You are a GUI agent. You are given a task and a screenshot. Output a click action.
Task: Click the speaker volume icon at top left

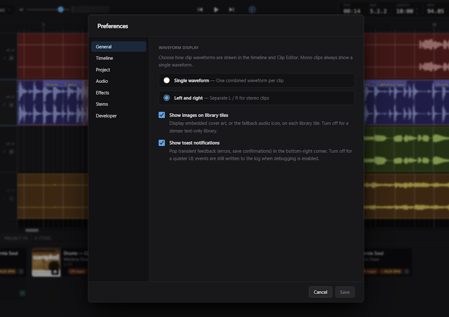[21, 10]
